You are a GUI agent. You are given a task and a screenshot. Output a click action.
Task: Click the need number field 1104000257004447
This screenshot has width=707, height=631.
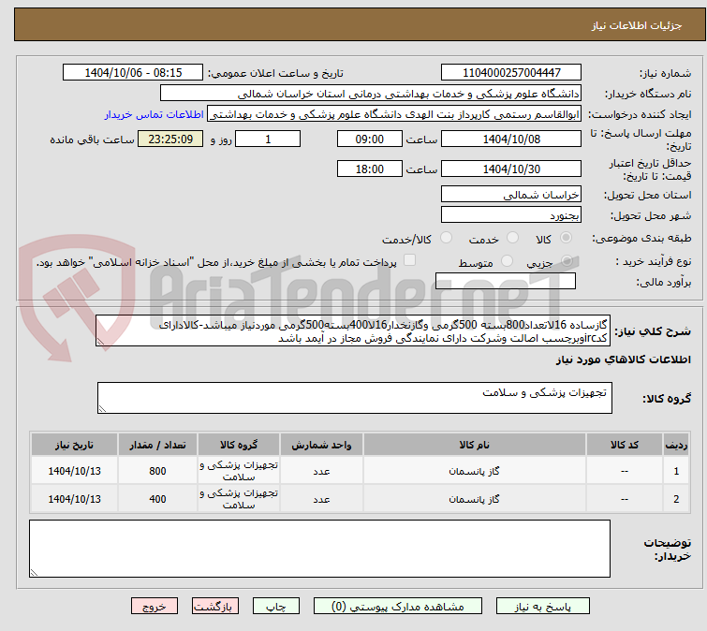tap(511, 73)
